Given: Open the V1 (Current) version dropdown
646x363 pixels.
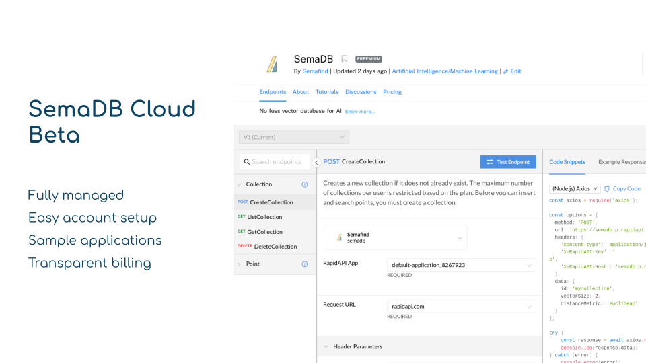Looking at the screenshot, I should 294,137.
